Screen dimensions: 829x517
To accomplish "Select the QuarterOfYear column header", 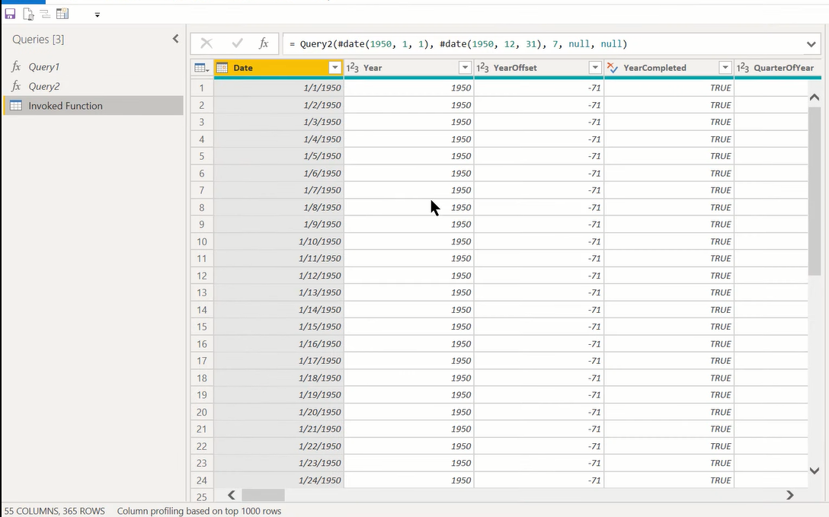I will tap(778, 68).
